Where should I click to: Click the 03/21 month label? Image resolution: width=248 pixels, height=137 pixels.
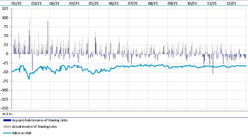(54, 3)
